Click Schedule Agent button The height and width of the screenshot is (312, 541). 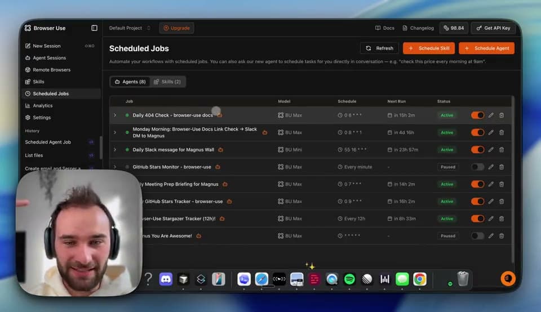486,48
